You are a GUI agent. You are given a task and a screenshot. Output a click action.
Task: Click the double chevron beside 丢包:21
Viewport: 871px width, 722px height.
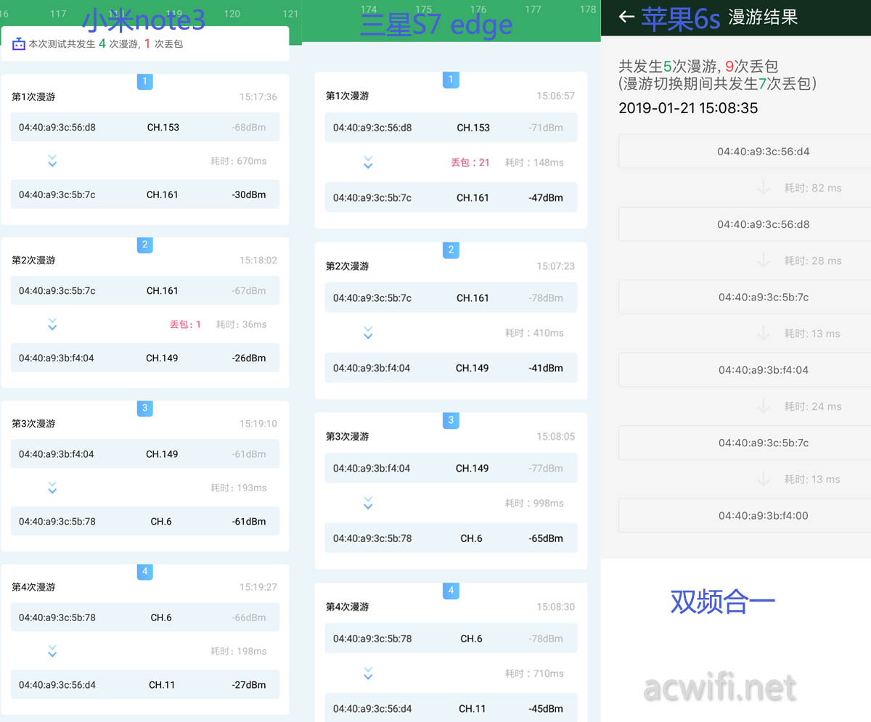368,163
